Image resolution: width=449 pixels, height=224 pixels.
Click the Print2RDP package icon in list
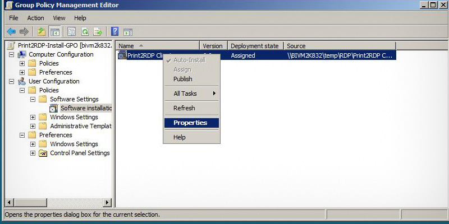coord(122,55)
